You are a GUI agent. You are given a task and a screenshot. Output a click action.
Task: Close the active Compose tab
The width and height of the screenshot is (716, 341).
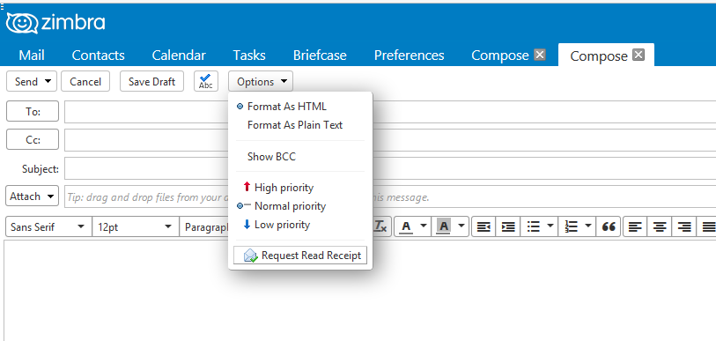pos(638,56)
